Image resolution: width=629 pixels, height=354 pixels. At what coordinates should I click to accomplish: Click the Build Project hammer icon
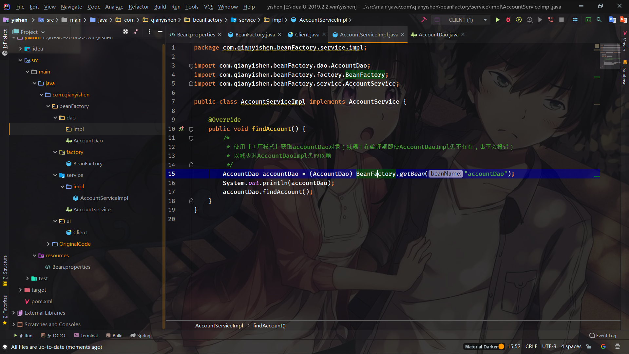[x=424, y=20]
